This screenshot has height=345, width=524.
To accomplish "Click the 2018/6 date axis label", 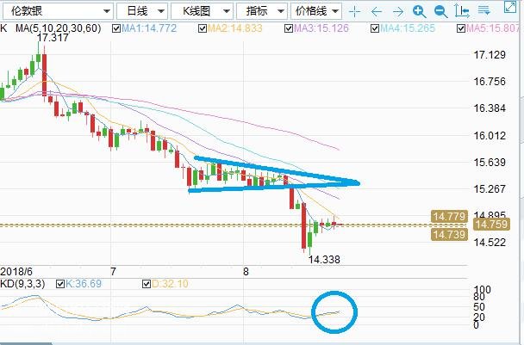I will point(16,271).
